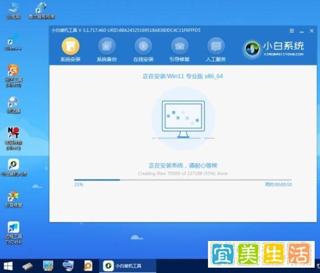Viewport: 320px width, 273px height.
Task: Click the monitor illustration in installer
Action: pos(183,119)
